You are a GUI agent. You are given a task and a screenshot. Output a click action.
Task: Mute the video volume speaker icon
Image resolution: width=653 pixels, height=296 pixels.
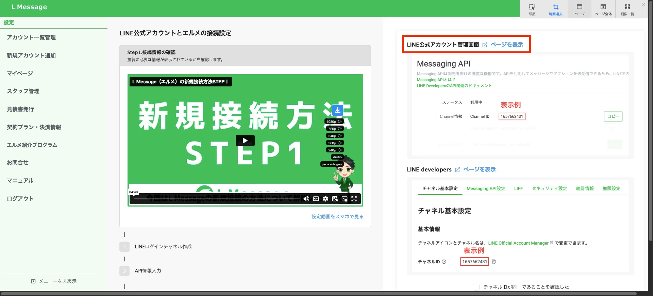click(x=306, y=199)
